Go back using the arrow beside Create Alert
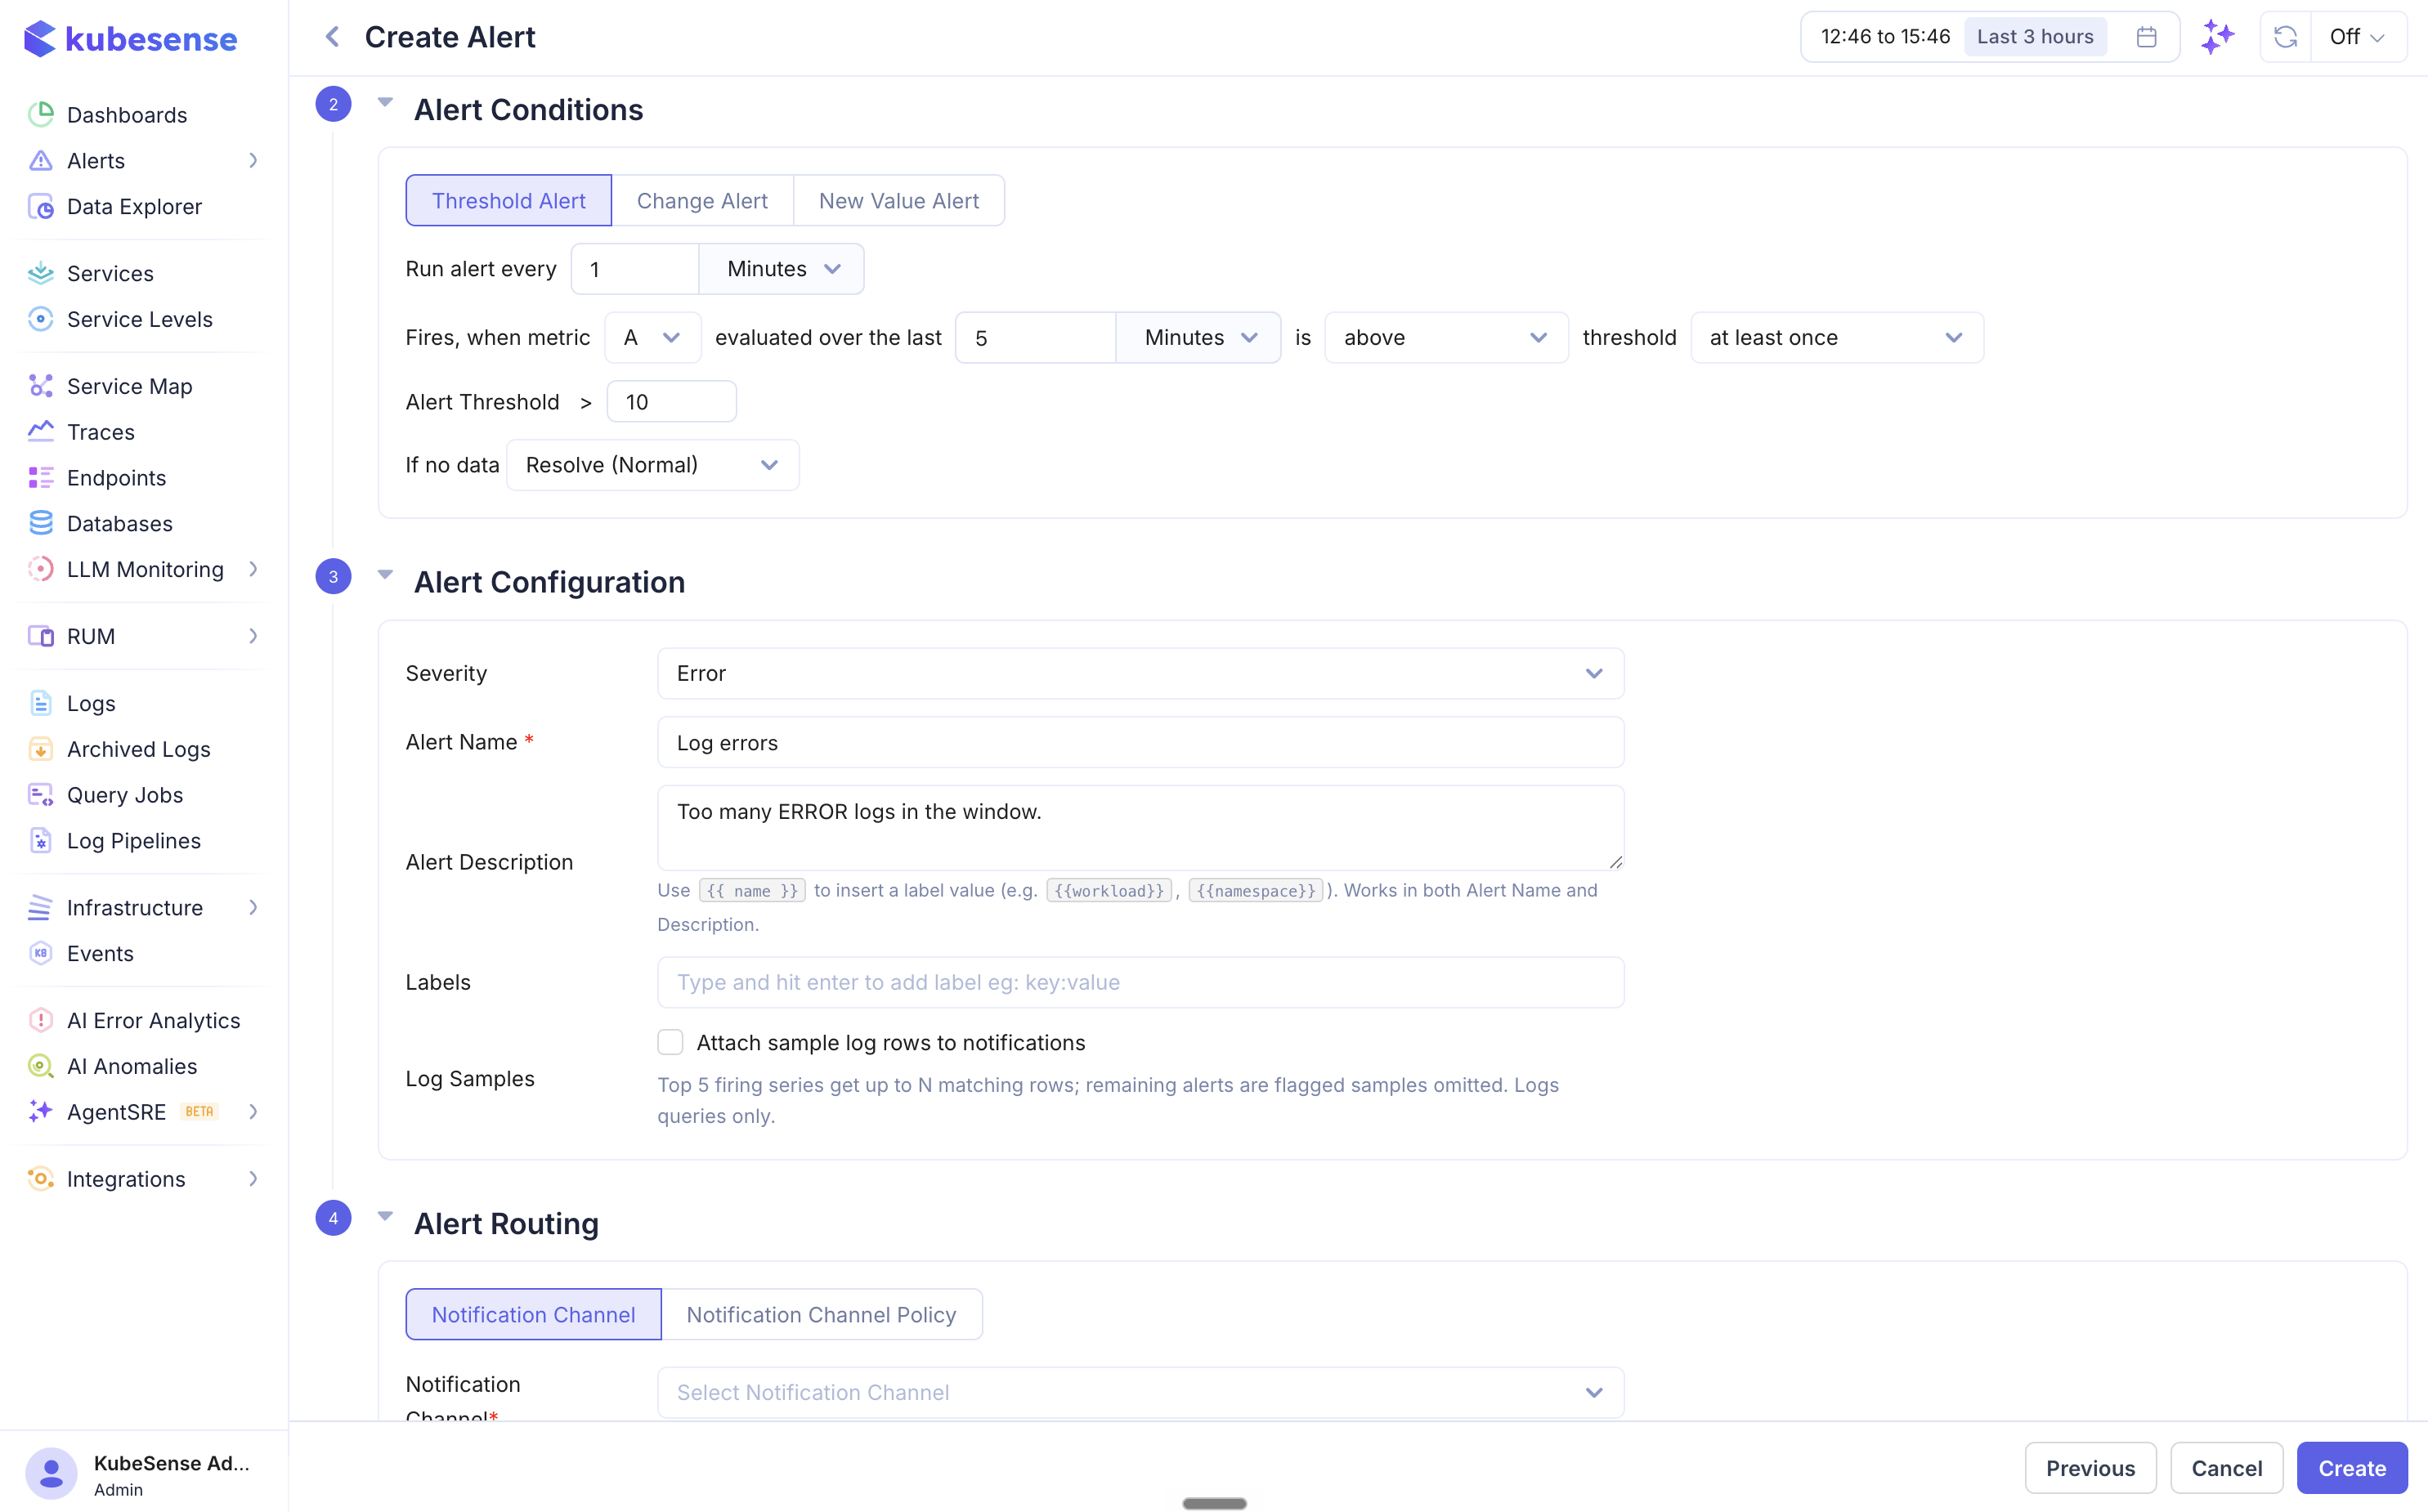2428x1512 pixels. pos(332,37)
